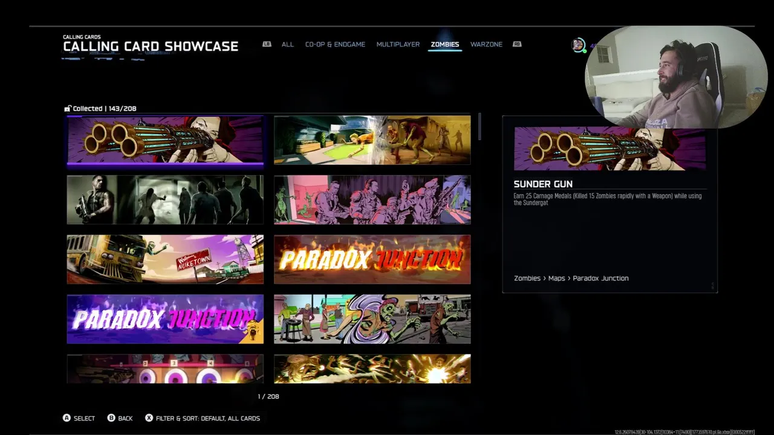The height and width of the screenshot is (435, 774).
Task: Click the Collected 143/208 counter
Action: [x=105, y=109]
